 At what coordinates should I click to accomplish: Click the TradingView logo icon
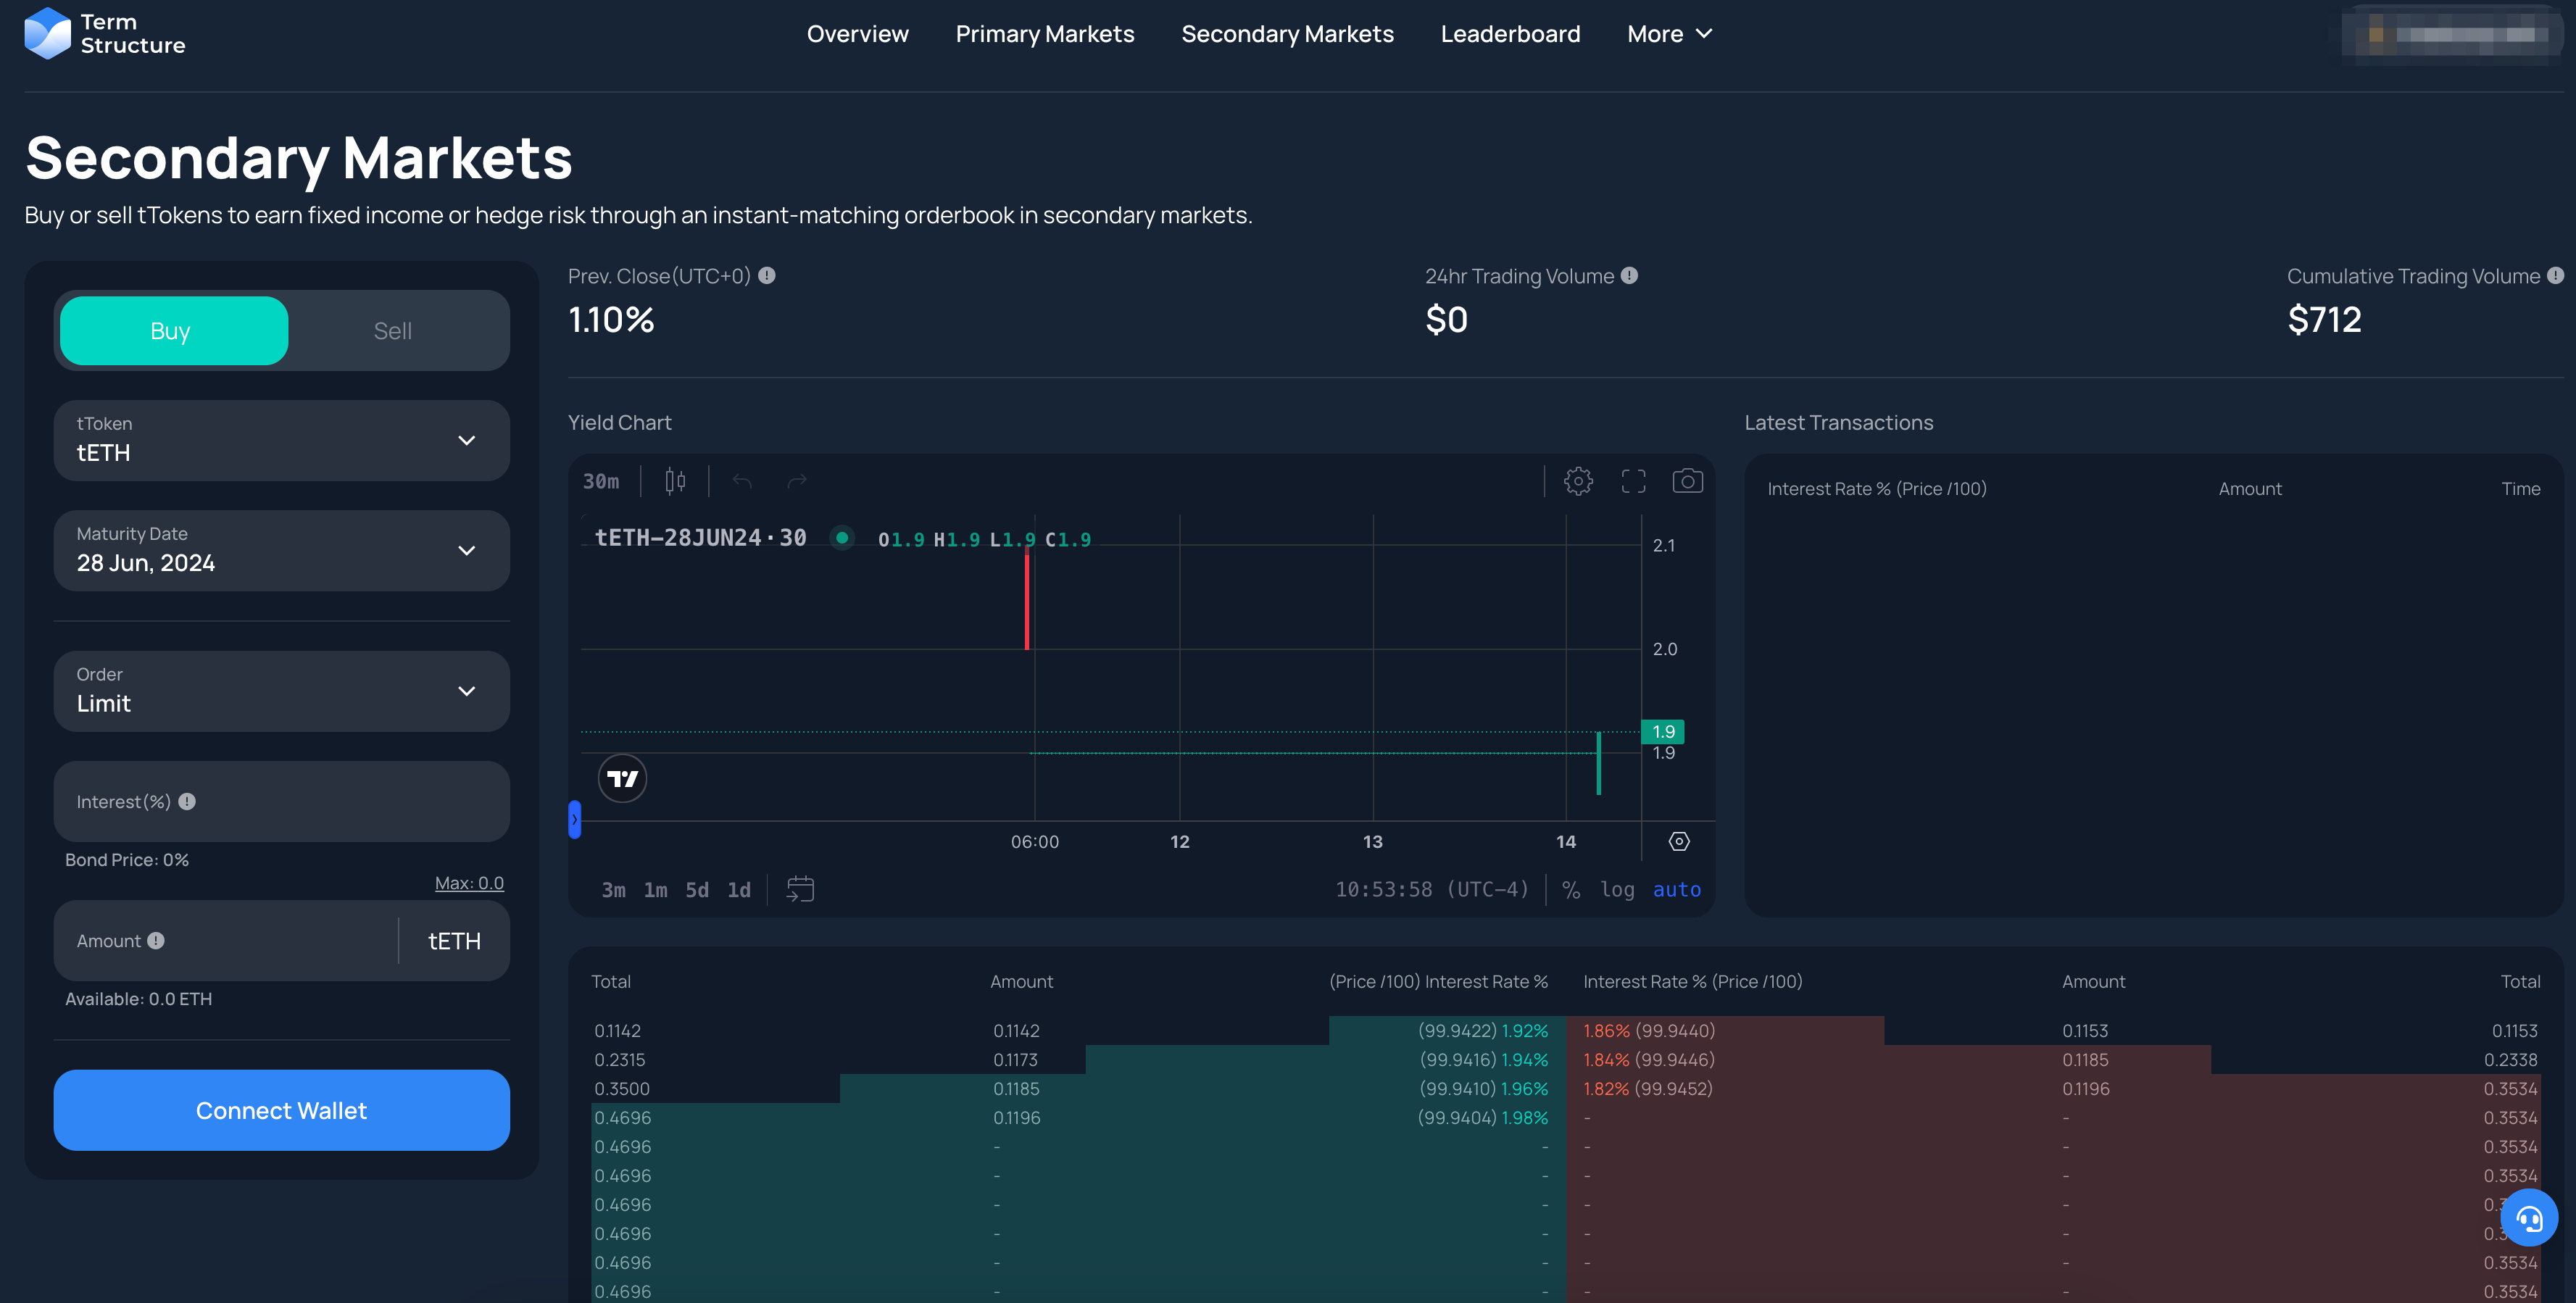622,778
